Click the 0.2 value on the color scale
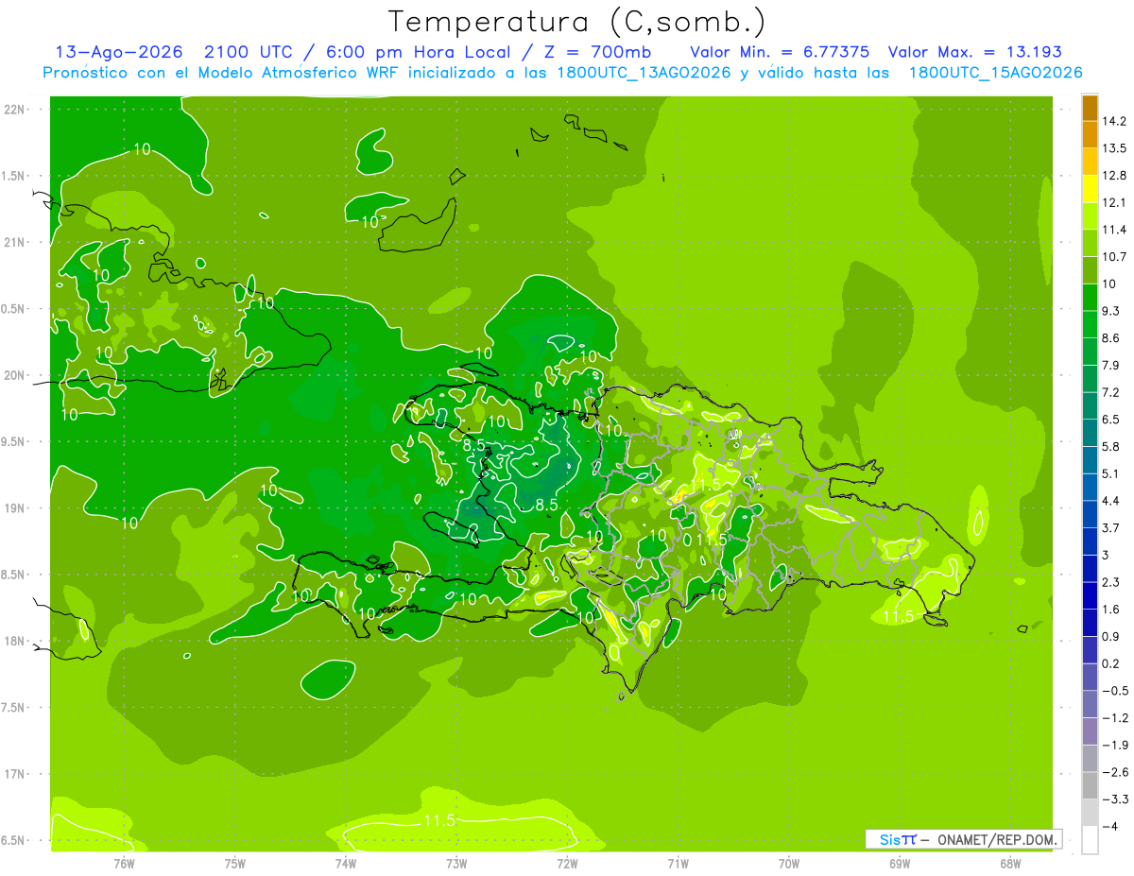The height and width of the screenshot is (876, 1134). coord(1111,663)
